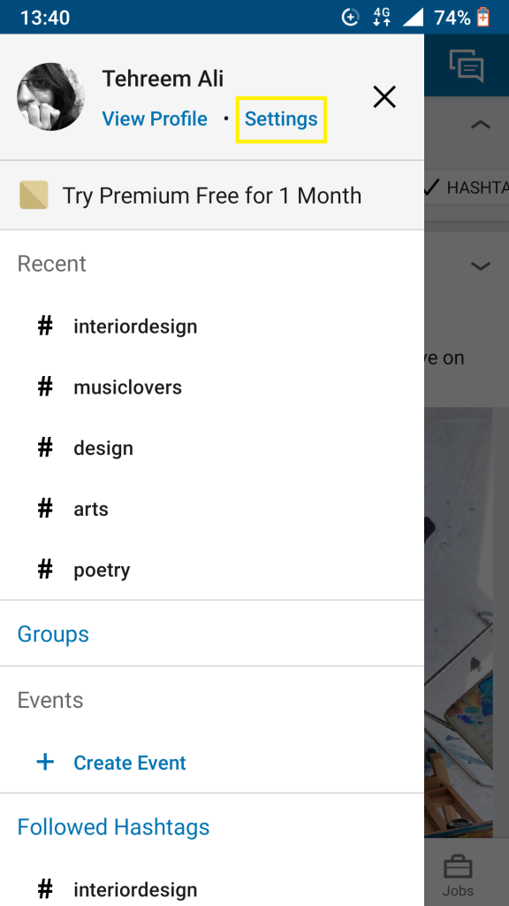Open Followed Hashtags
The width and height of the screenshot is (509, 906).
point(113,826)
